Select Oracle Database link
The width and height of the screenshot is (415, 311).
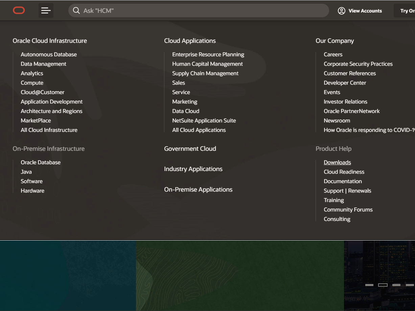(x=41, y=163)
